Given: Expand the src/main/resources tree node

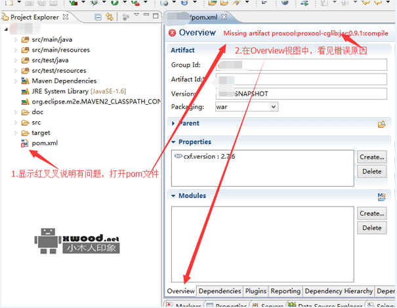Looking at the screenshot, I should click(x=16, y=50).
